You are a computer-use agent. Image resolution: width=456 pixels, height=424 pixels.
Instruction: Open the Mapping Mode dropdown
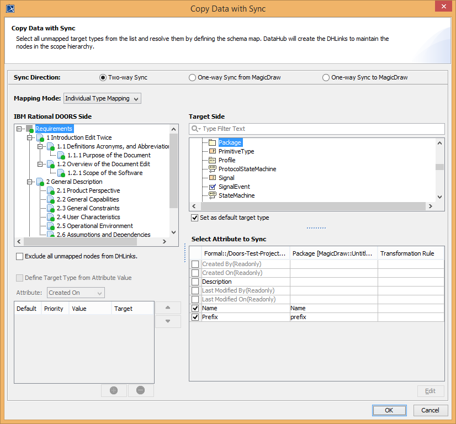click(103, 98)
